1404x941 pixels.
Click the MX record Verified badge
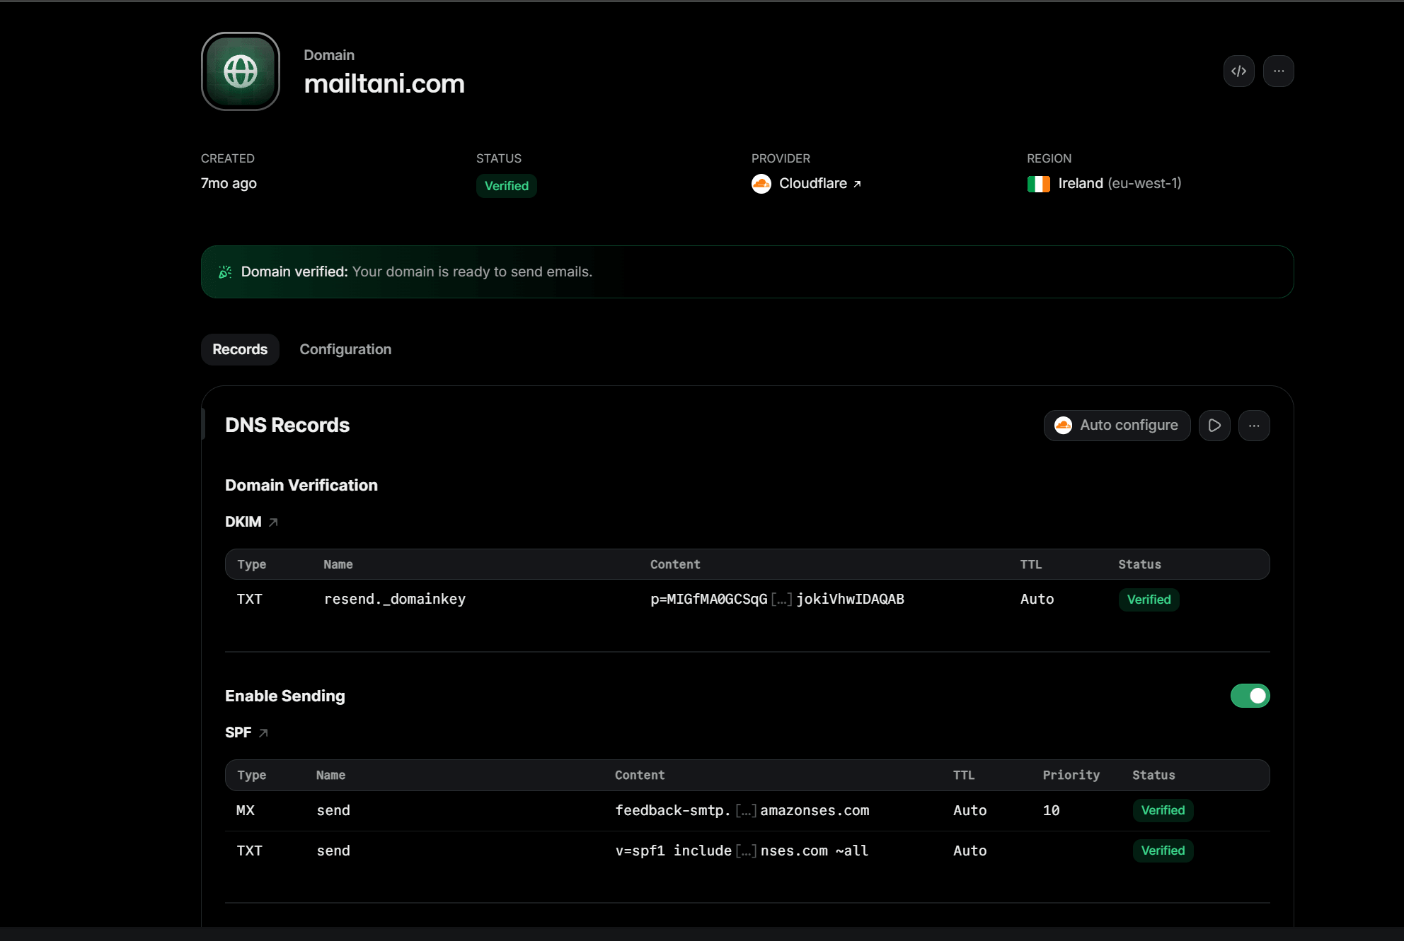pos(1163,810)
